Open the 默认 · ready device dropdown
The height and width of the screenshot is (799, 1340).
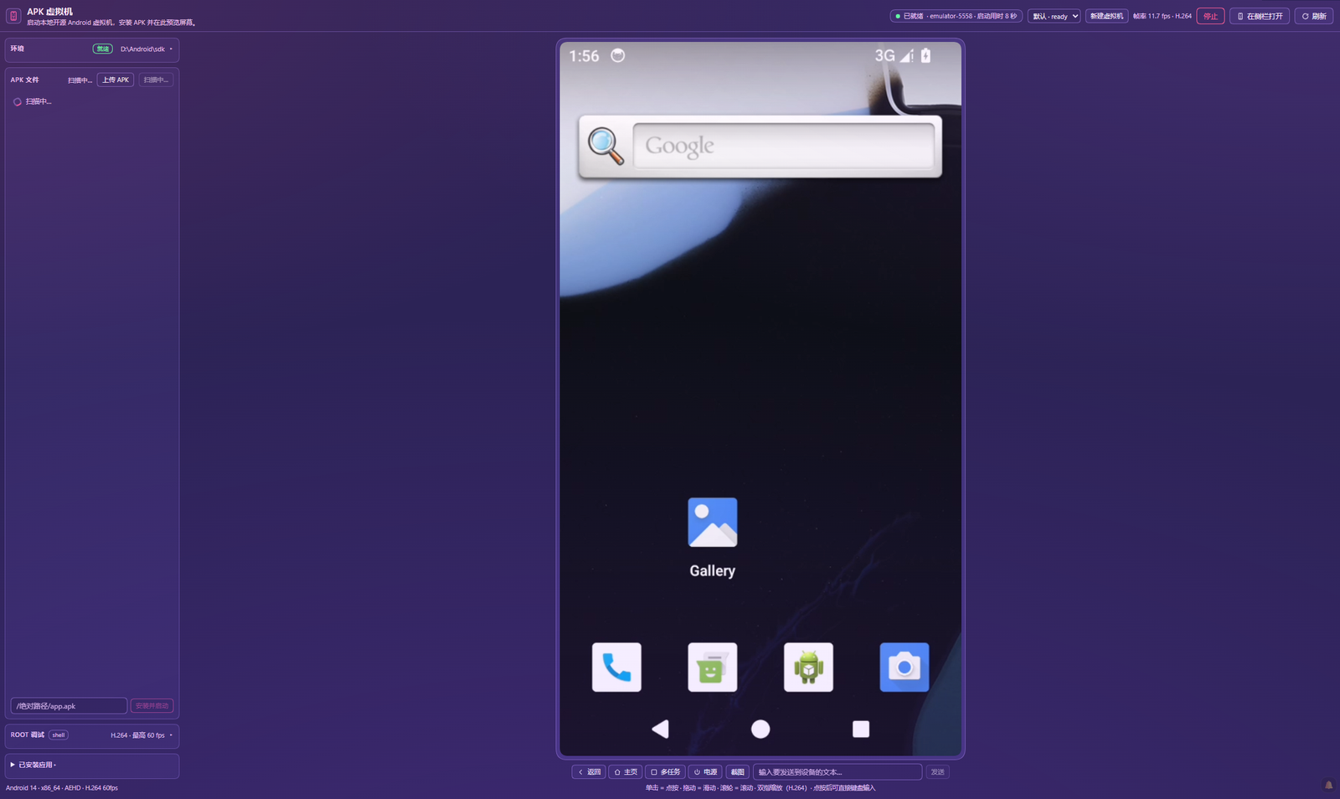click(1054, 16)
